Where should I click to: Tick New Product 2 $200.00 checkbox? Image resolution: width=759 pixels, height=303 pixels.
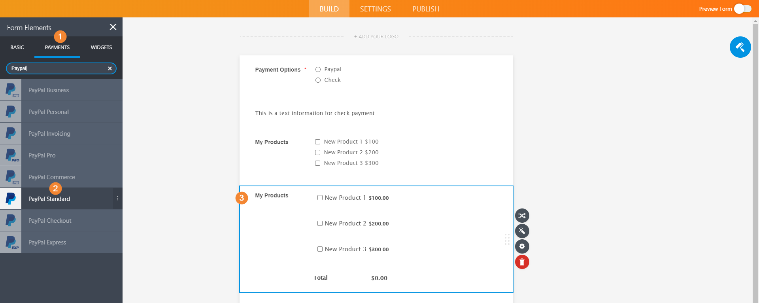click(320, 223)
